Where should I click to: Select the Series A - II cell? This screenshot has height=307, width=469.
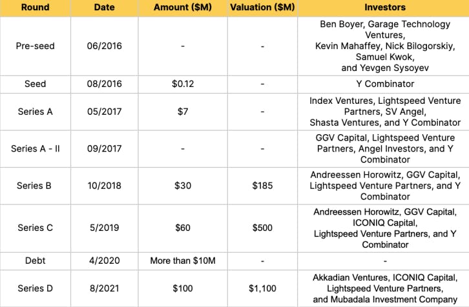point(35,148)
